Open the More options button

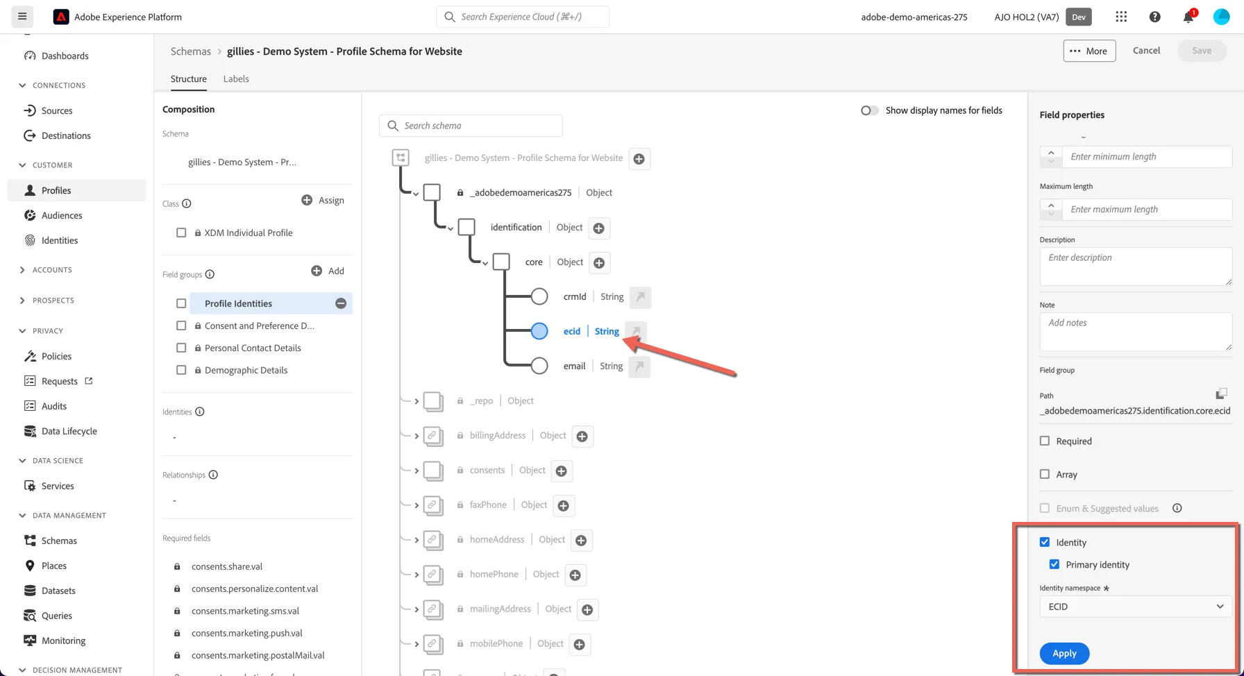click(1089, 51)
